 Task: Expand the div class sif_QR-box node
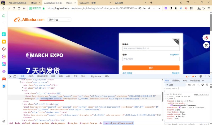click(x=23, y=88)
